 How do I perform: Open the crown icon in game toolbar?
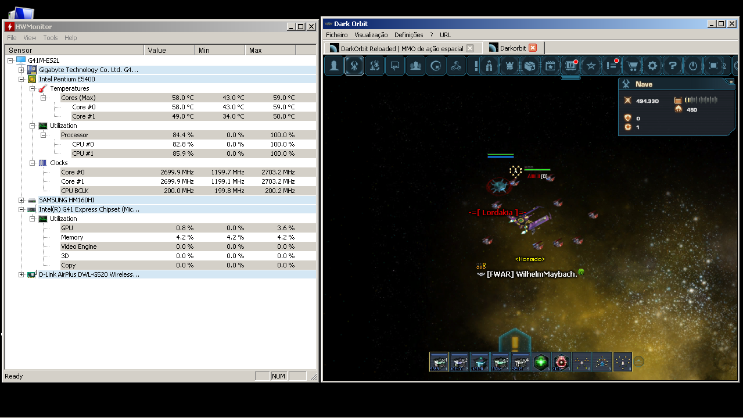pos(509,66)
